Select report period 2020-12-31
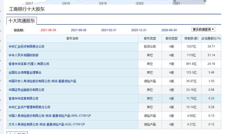Viewport: 227px width, 134px height. coord(139,30)
